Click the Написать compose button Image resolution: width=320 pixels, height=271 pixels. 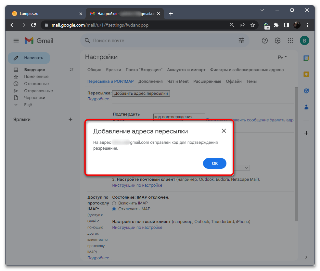pos(29,58)
